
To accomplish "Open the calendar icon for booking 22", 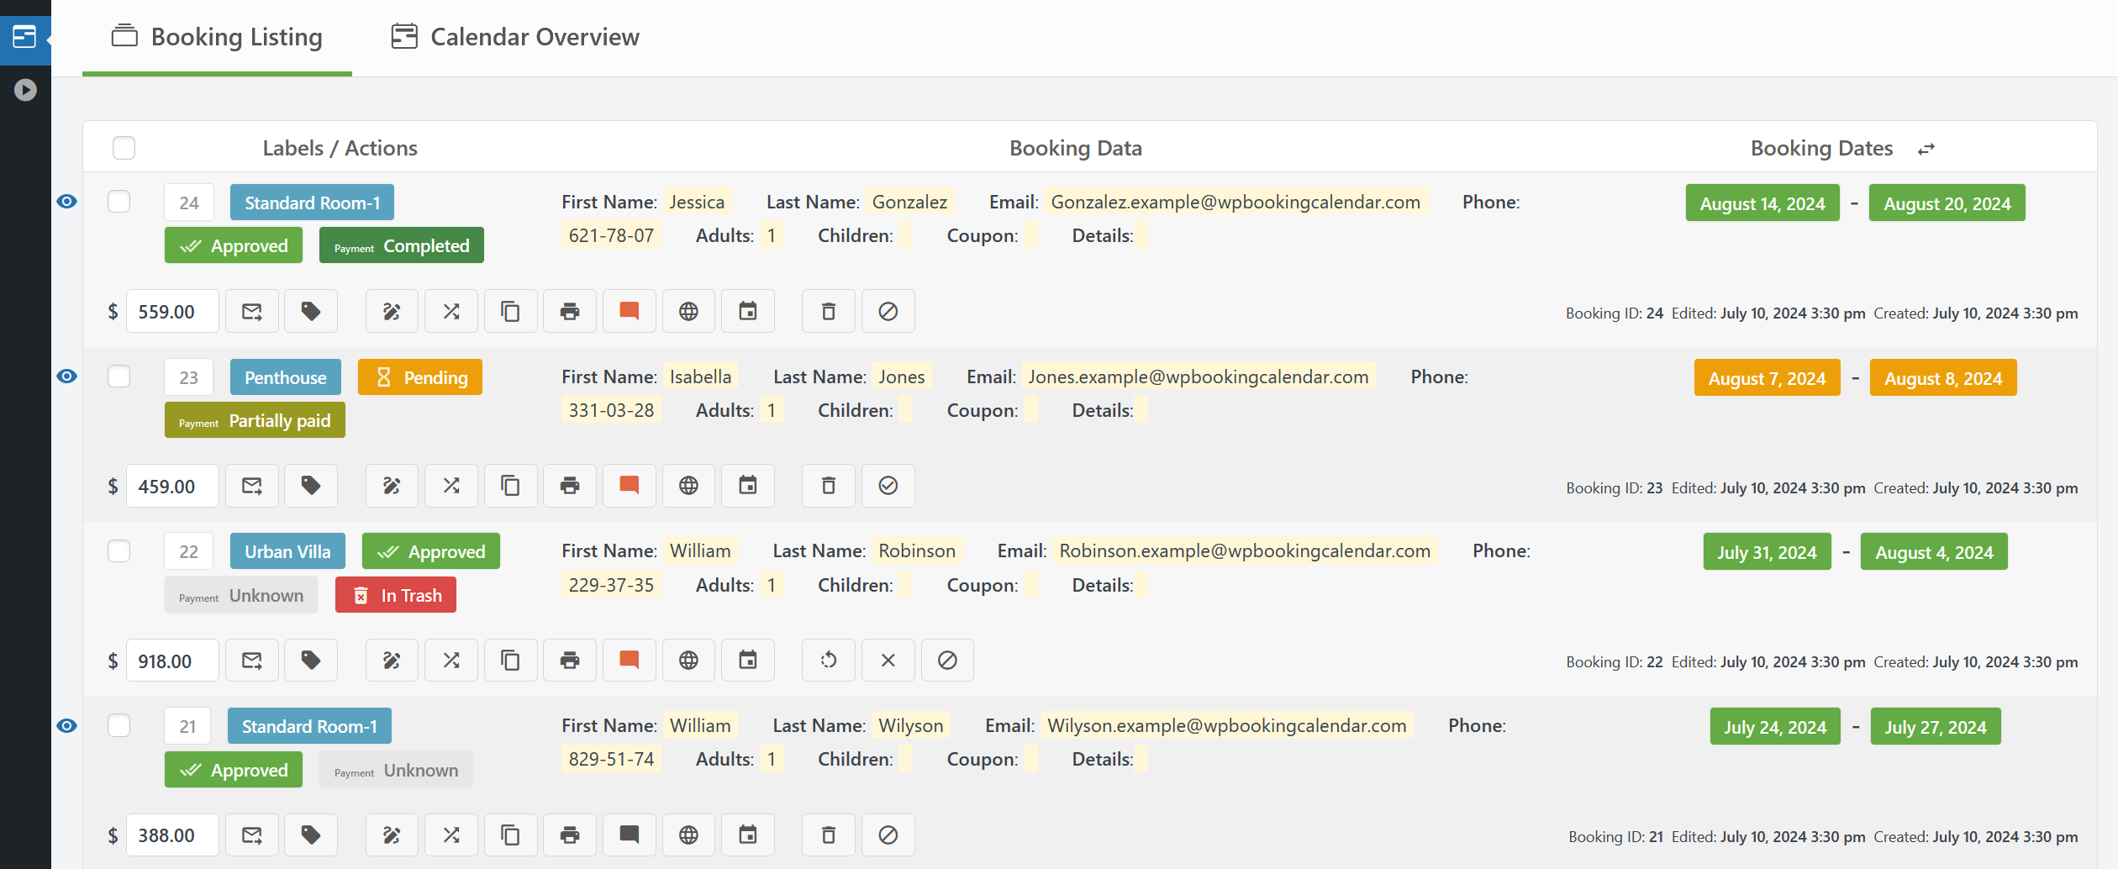I will (x=747, y=661).
